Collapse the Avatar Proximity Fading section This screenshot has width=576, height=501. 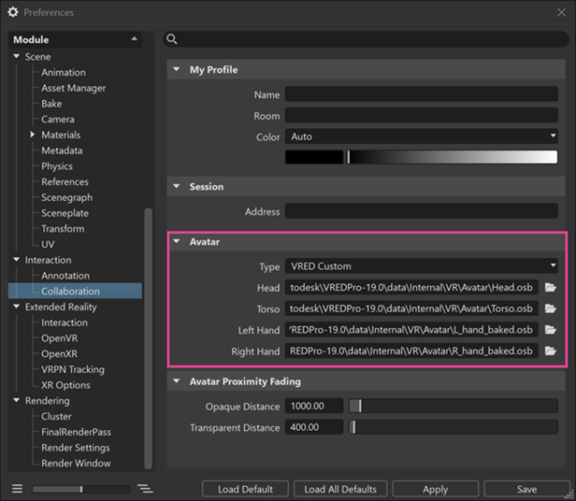(177, 381)
